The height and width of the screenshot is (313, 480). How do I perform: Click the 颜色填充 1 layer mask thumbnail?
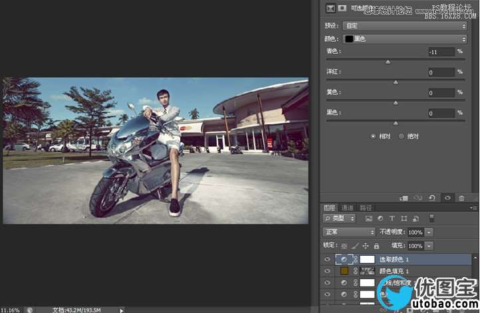pos(367,270)
